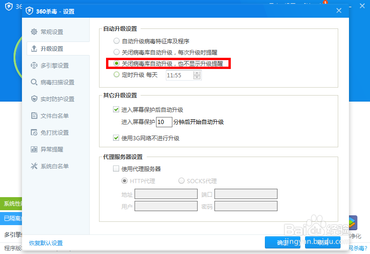Click the 360 shield logo in dialog title
370x254 pixels.
pos(29,11)
